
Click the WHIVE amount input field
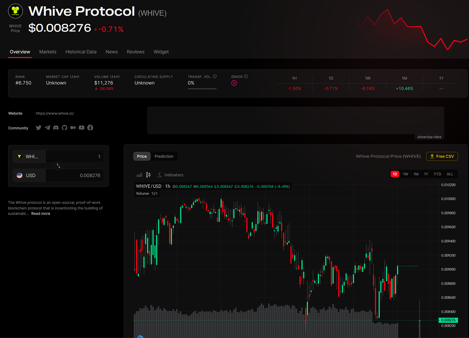(x=75, y=156)
